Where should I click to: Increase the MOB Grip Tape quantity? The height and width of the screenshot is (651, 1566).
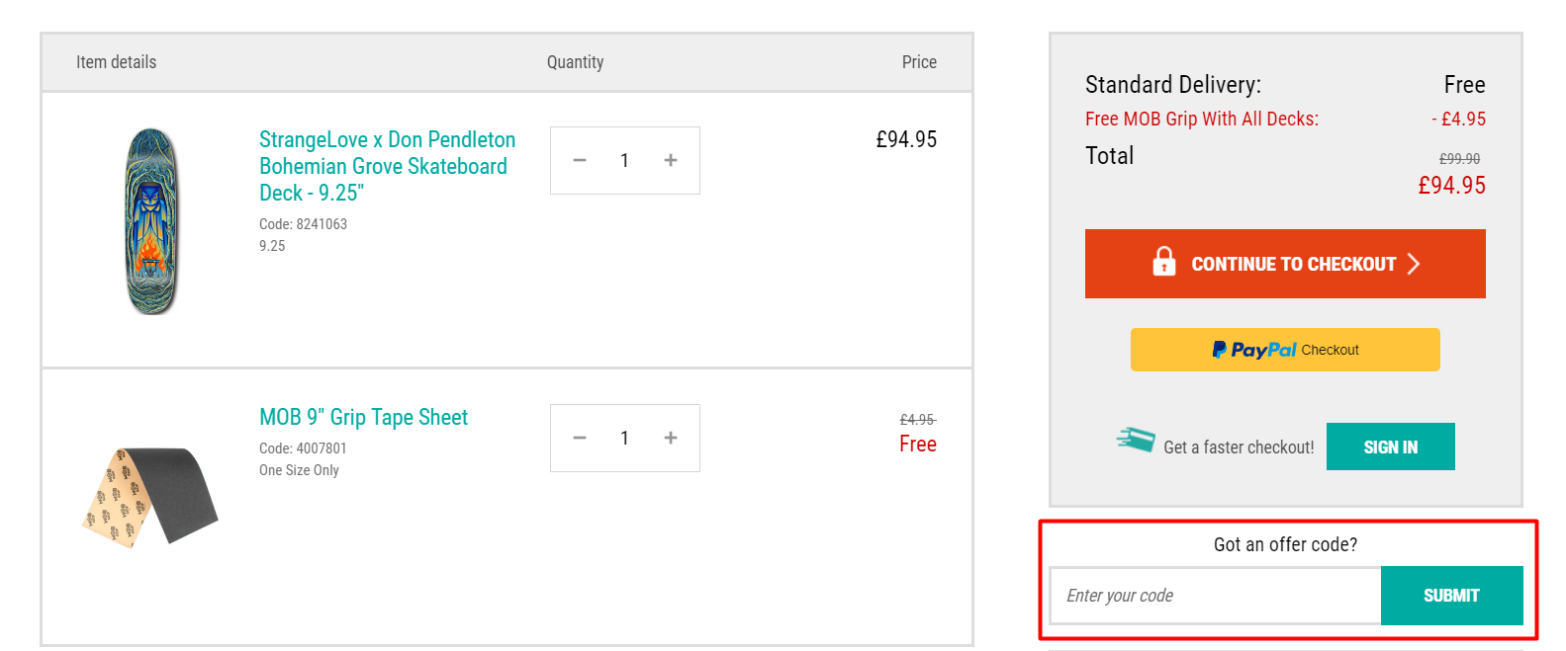click(x=670, y=437)
